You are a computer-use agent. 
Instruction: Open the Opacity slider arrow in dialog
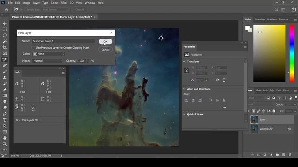[x=88, y=61]
